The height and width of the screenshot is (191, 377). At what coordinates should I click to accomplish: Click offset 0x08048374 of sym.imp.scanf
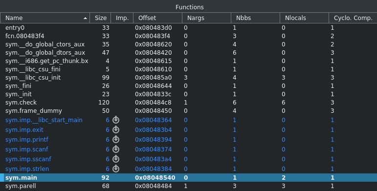154,149
